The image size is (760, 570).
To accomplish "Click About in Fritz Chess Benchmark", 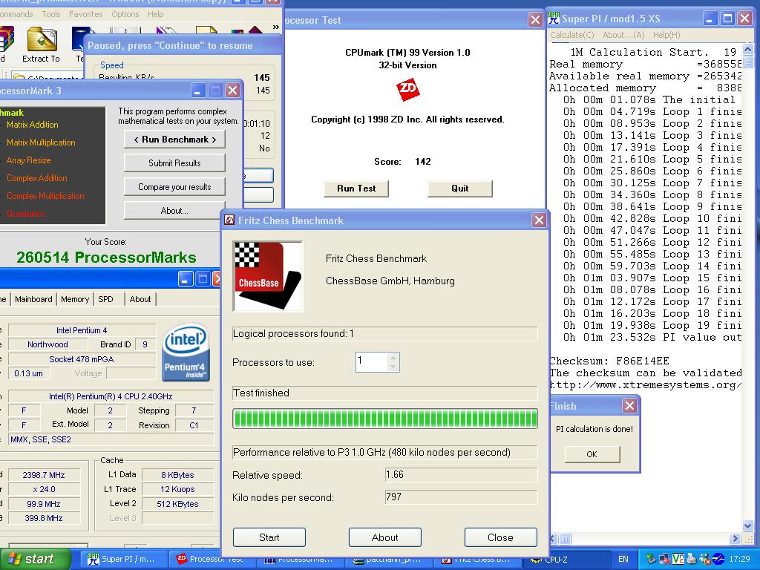I will coord(385,537).
